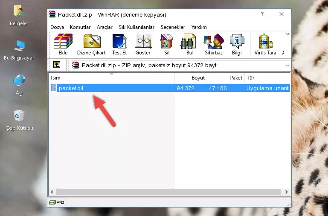Click the horizontal scrollbar left arrow
This screenshot has width=328, height=216.
(52, 192)
